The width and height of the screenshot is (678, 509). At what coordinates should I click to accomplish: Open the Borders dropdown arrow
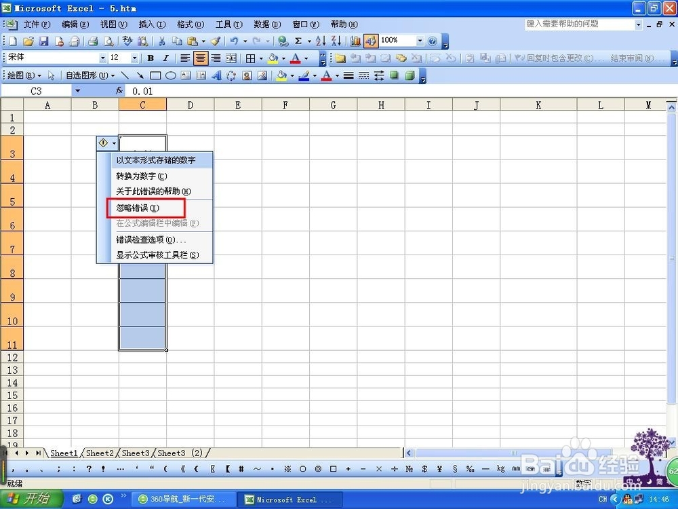click(x=261, y=58)
